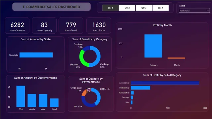
Task: Click the Sum of Amount by State title
Action: [35, 39]
